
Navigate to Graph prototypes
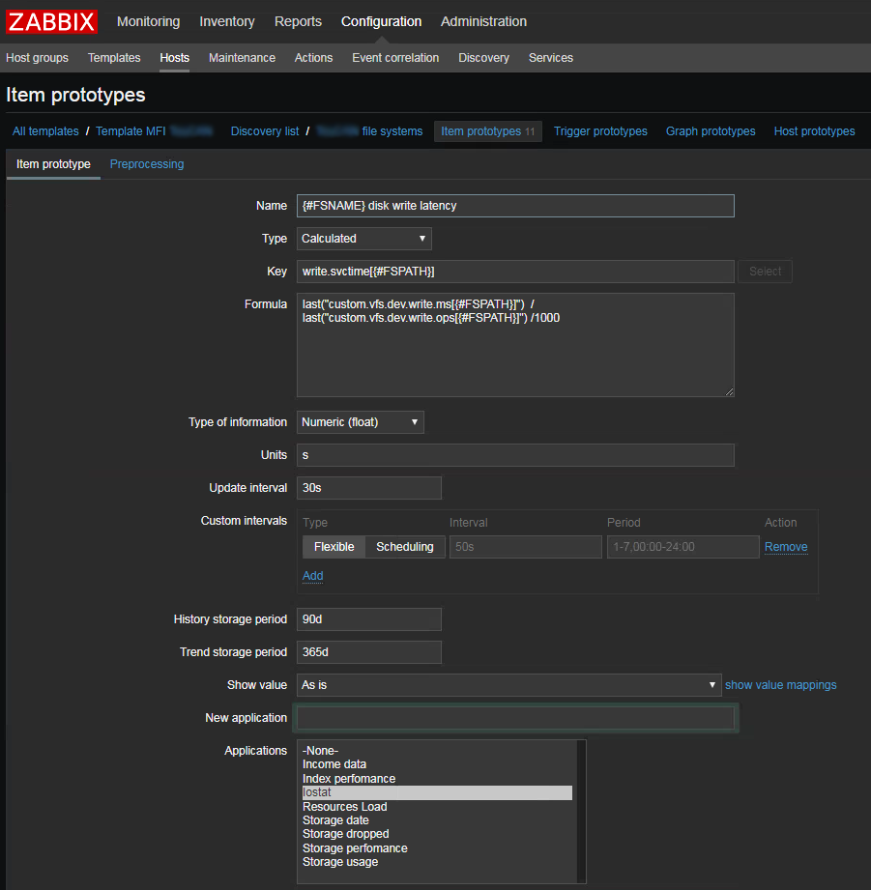pyautogui.click(x=710, y=130)
